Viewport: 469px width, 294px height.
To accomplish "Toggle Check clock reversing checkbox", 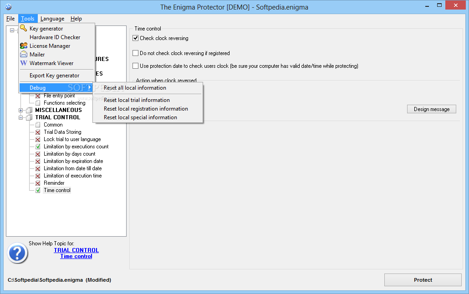I will click(136, 38).
